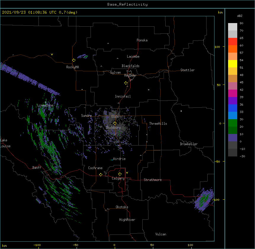Click the small echo patch northeast of RockyMH

click(83, 56)
